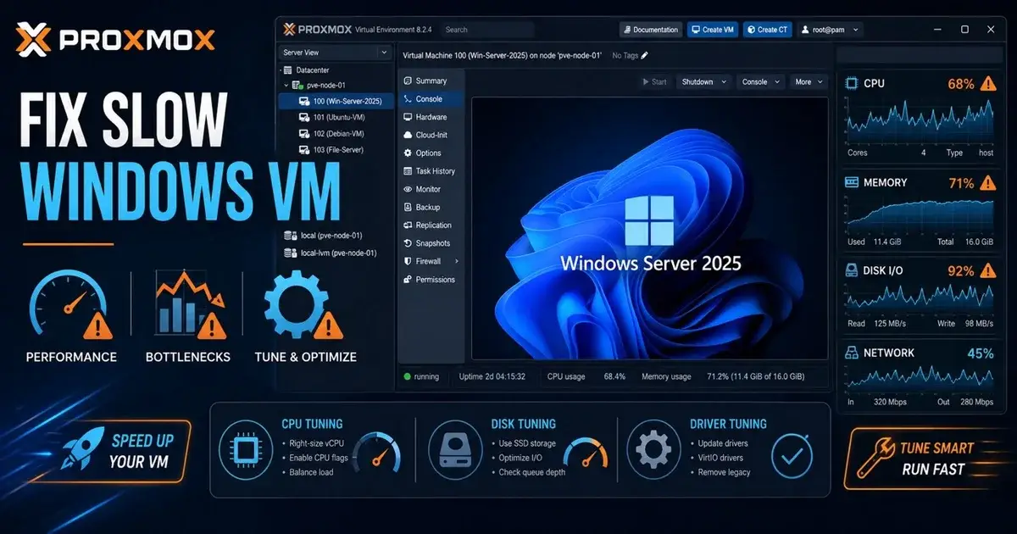Image resolution: width=1017 pixels, height=534 pixels.
Task: Select VM 100 (Win-Server-2025) in the tree
Action: tap(336, 101)
